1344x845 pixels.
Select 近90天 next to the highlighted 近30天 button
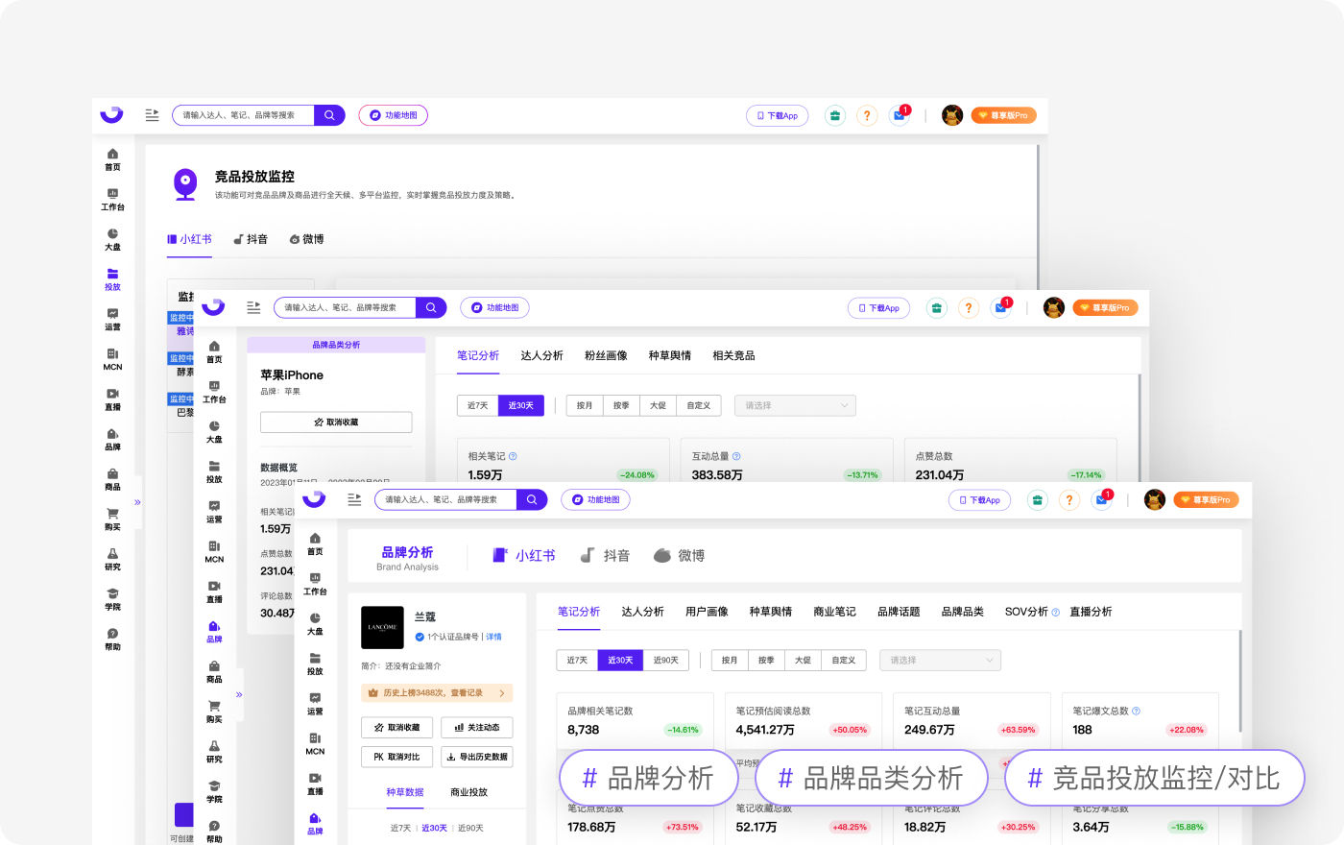pyautogui.click(x=665, y=661)
